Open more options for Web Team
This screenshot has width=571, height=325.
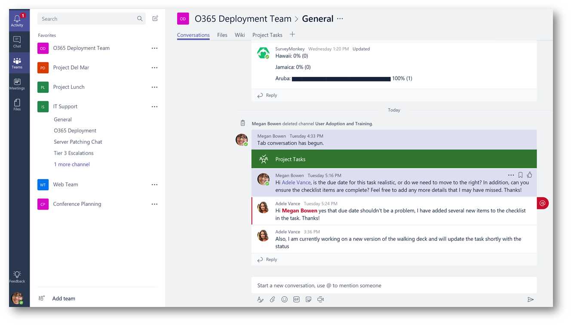154,185
